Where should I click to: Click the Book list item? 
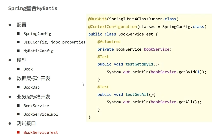click(28, 69)
